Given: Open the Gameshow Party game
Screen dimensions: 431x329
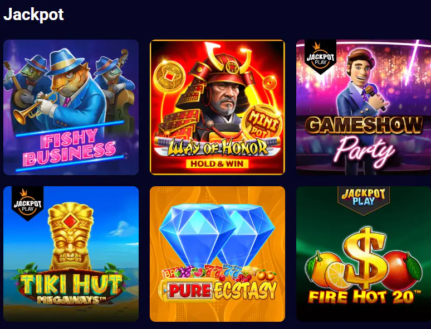Looking at the screenshot, I should tap(364, 107).
